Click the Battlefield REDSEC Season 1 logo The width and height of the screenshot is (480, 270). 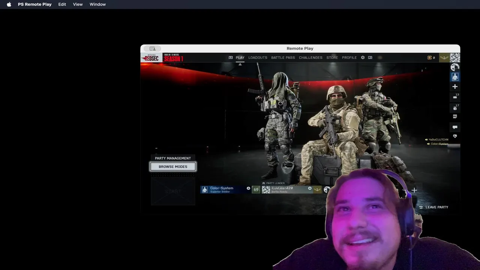[x=162, y=58]
